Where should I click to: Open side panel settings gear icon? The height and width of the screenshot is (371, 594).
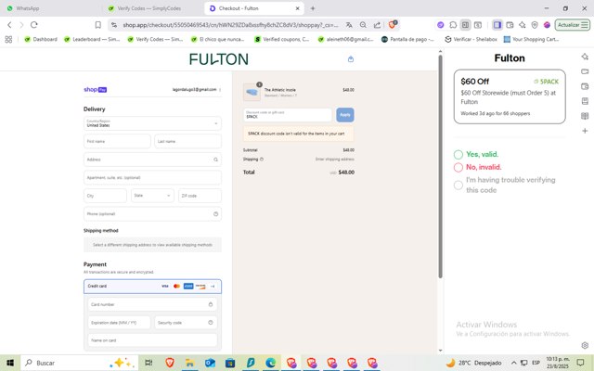coord(585,345)
